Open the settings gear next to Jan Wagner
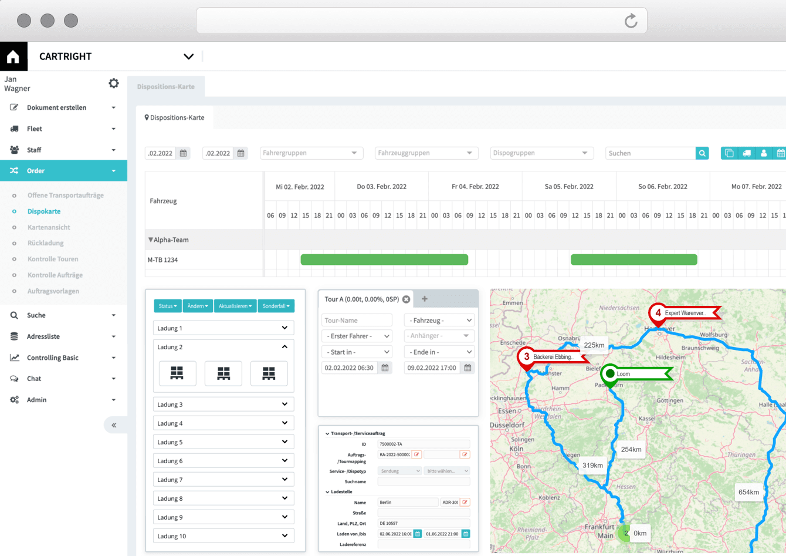 click(x=114, y=83)
